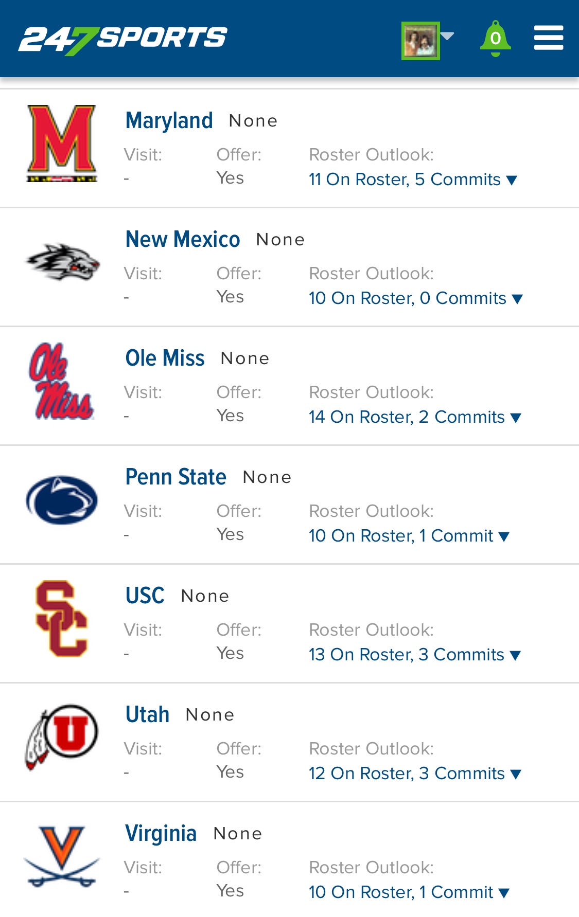The height and width of the screenshot is (917, 579).
Task: Click the Penn State Nittany Lions logo
Action: tap(62, 500)
